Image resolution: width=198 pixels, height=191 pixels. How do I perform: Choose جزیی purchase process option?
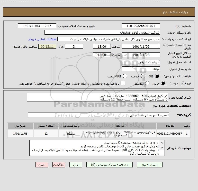click(x=163, y=83)
